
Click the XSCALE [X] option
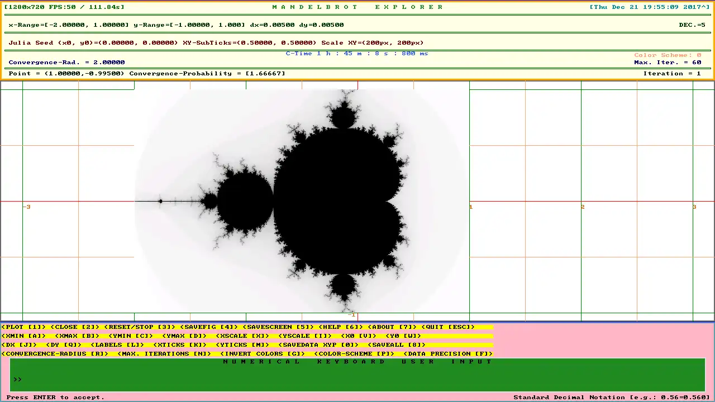point(242,336)
